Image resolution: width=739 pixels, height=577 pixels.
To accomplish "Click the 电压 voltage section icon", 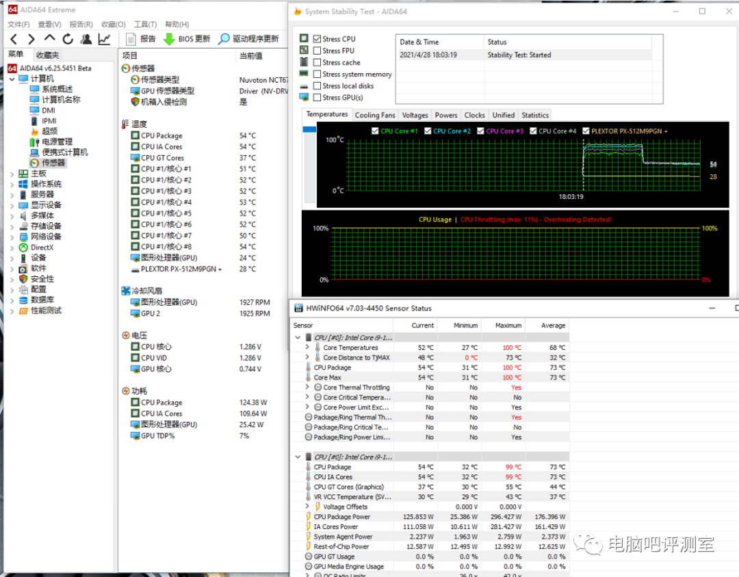I will click(126, 336).
